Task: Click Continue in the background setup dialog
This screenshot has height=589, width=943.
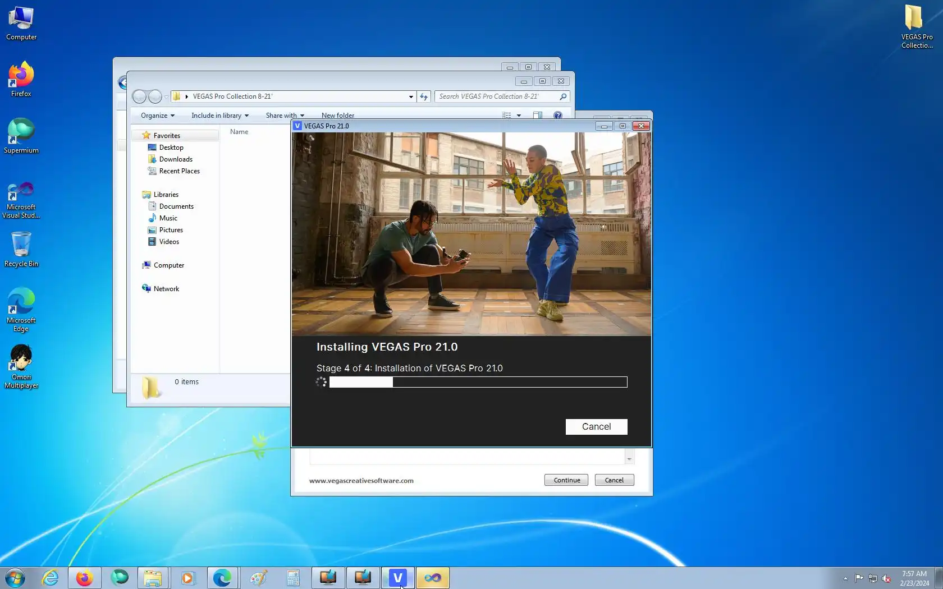Action: click(566, 480)
